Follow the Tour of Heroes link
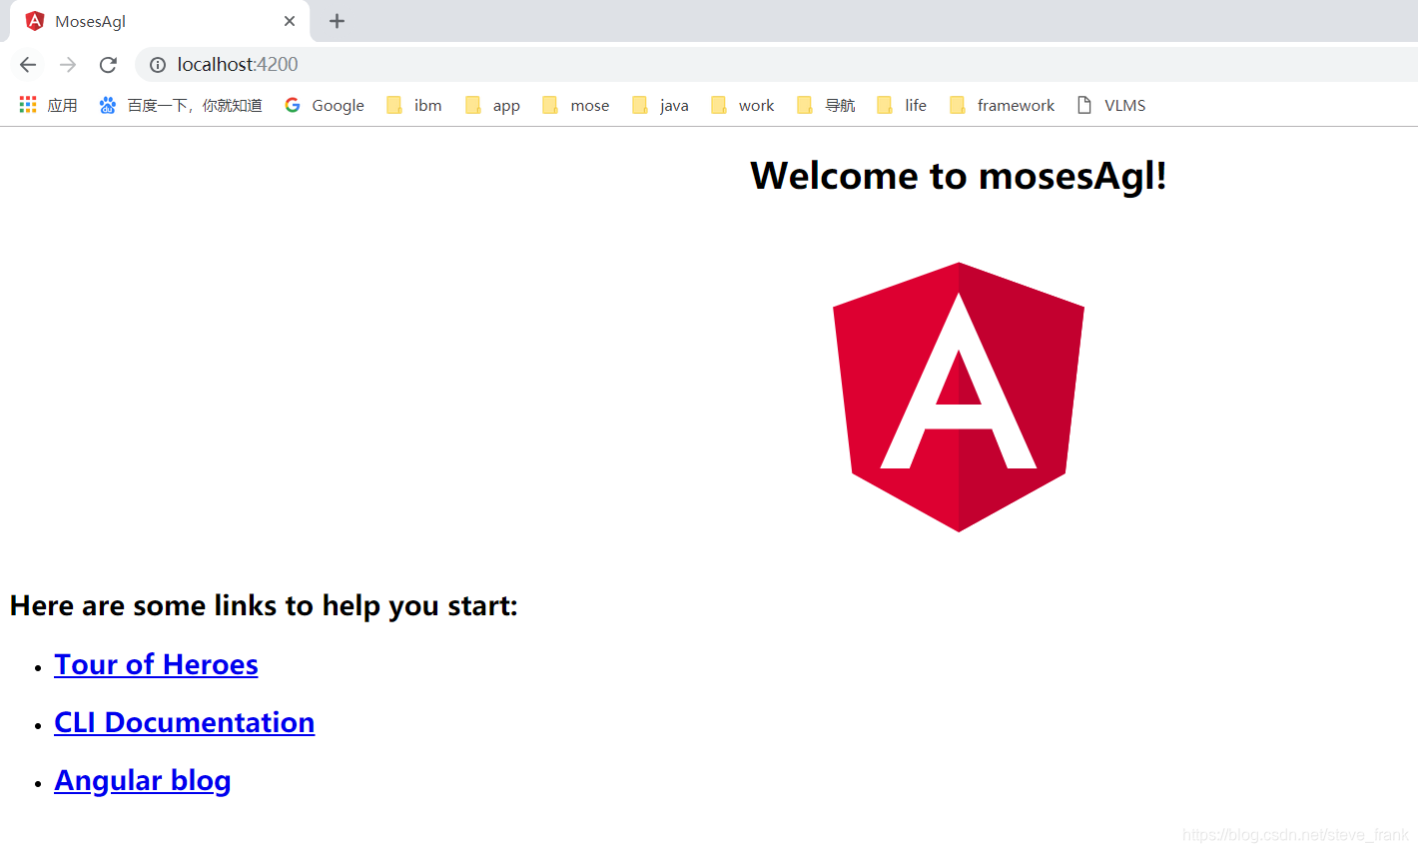 point(156,664)
